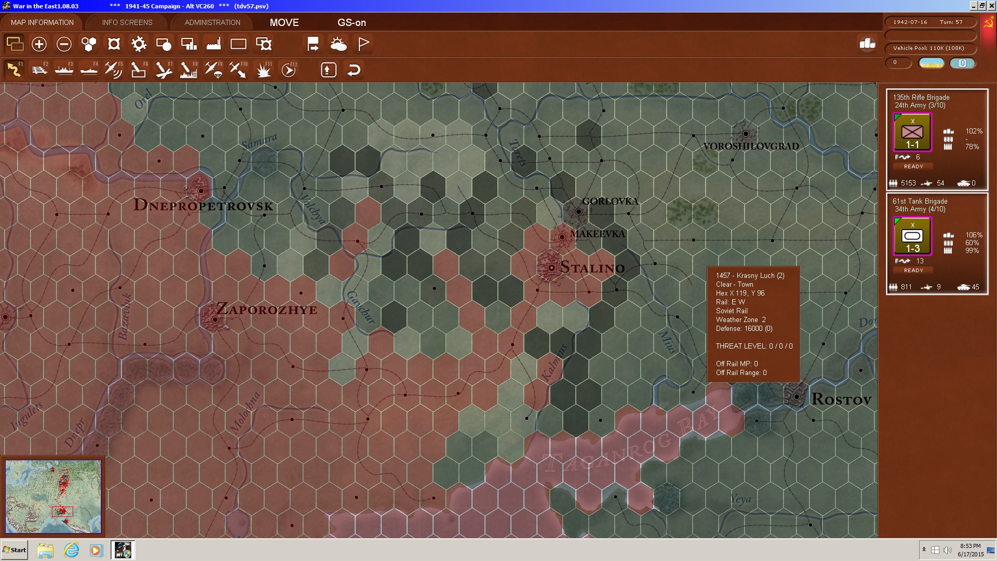This screenshot has height=561, width=997.
Task: Click the Stalino city hex
Action: (551, 268)
